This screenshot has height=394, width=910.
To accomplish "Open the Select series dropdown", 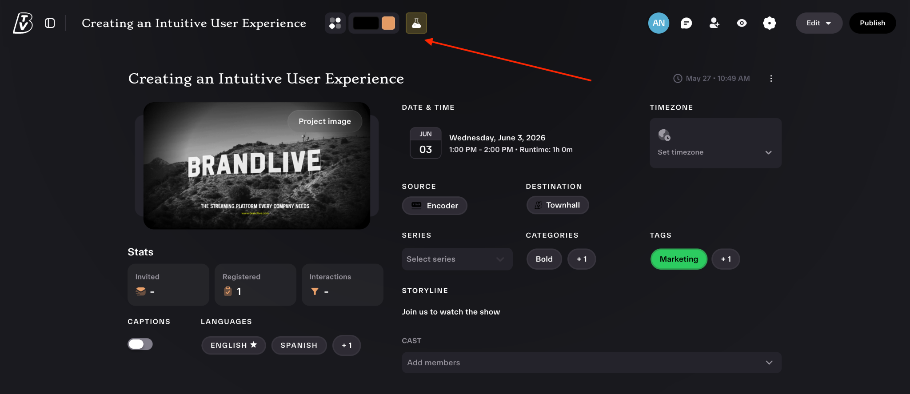I will coord(457,259).
